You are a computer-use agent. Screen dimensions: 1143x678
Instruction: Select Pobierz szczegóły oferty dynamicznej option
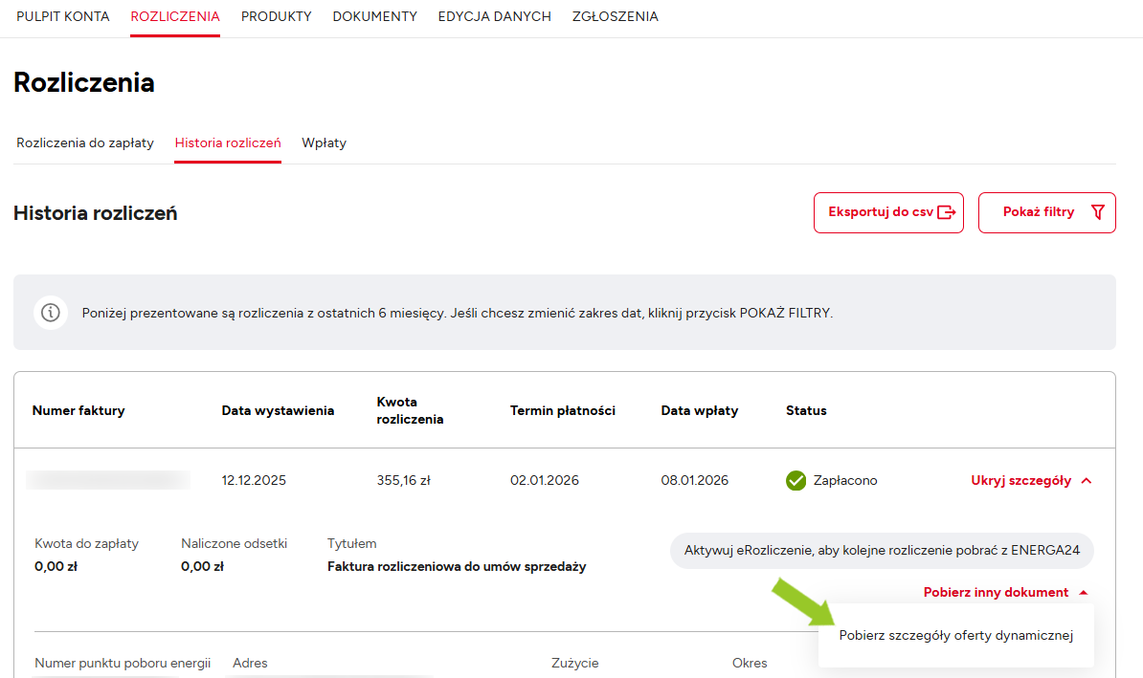(955, 635)
